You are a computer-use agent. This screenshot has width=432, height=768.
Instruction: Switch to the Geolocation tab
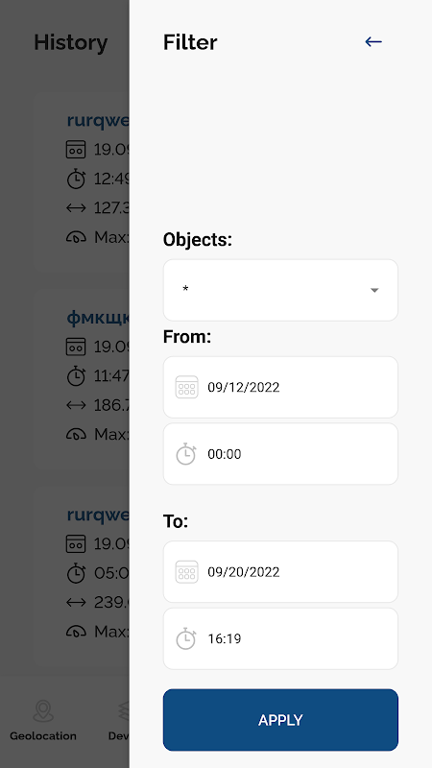[x=43, y=721]
